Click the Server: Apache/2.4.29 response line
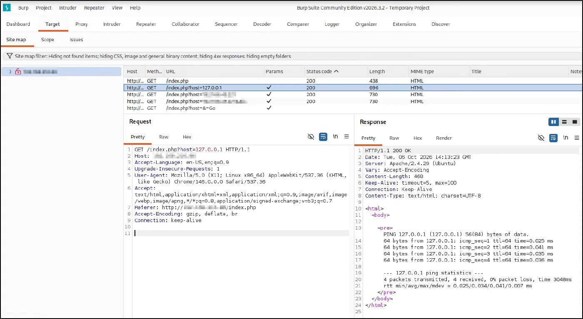 coord(410,163)
